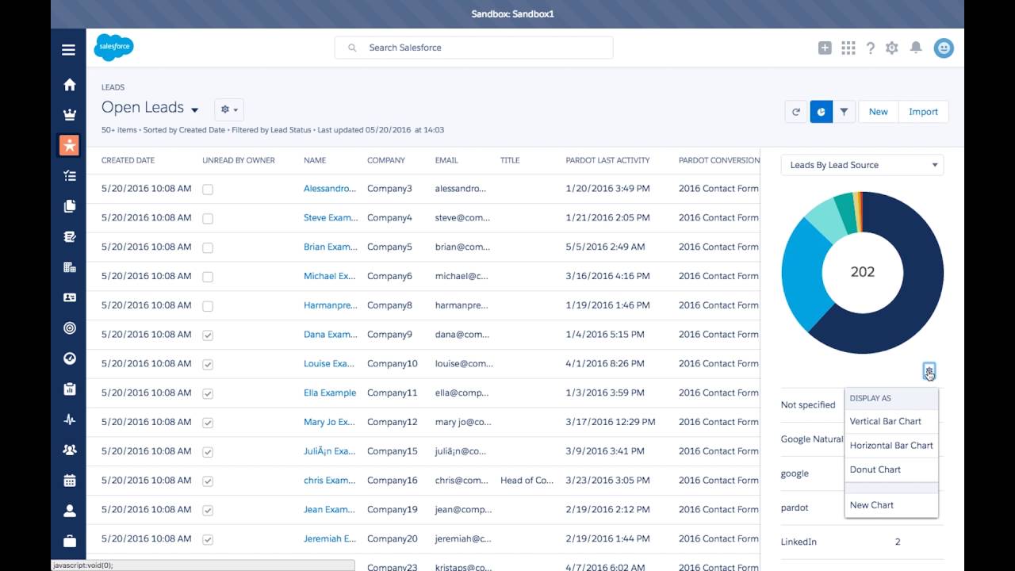Viewport: 1015px width, 571px height.
Task: Open notifications bell
Action: (x=916, y=48)
